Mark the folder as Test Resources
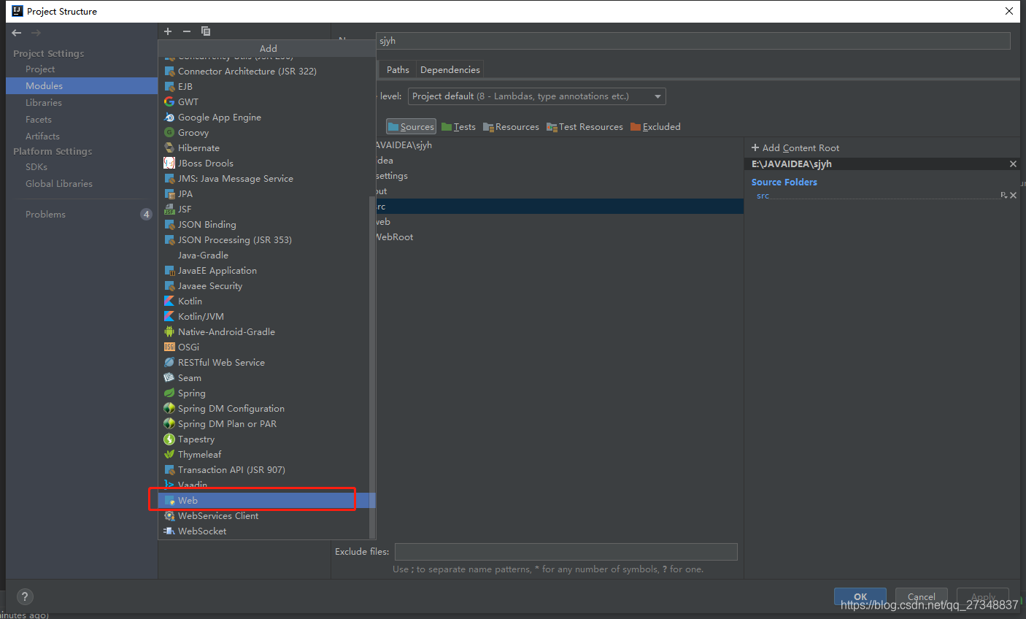Screen dimensions: 1026x619 point(585,126)
